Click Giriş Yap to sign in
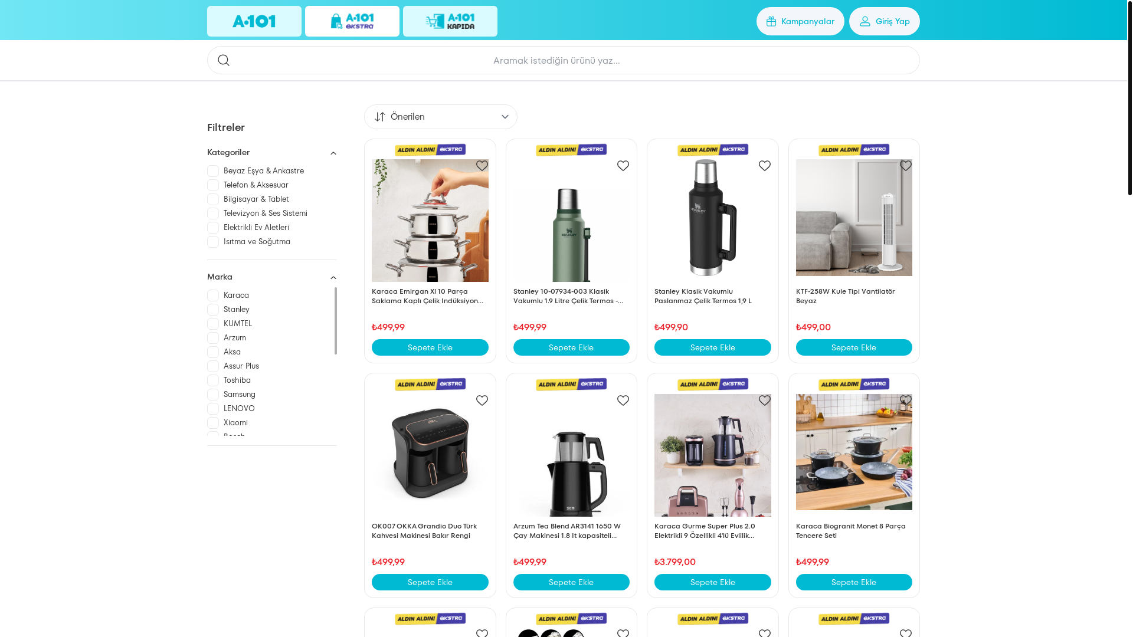 [885, 21]
